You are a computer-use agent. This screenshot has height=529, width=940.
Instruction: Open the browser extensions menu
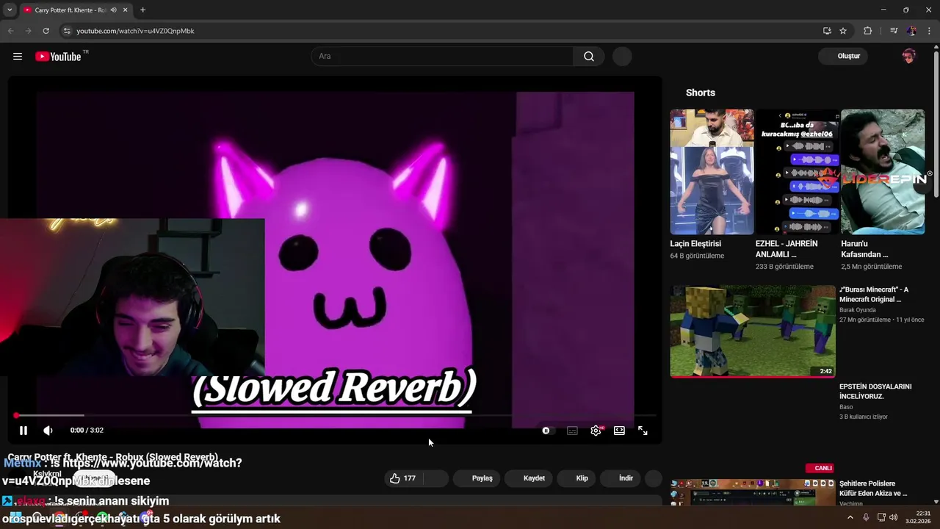(868, 31)
